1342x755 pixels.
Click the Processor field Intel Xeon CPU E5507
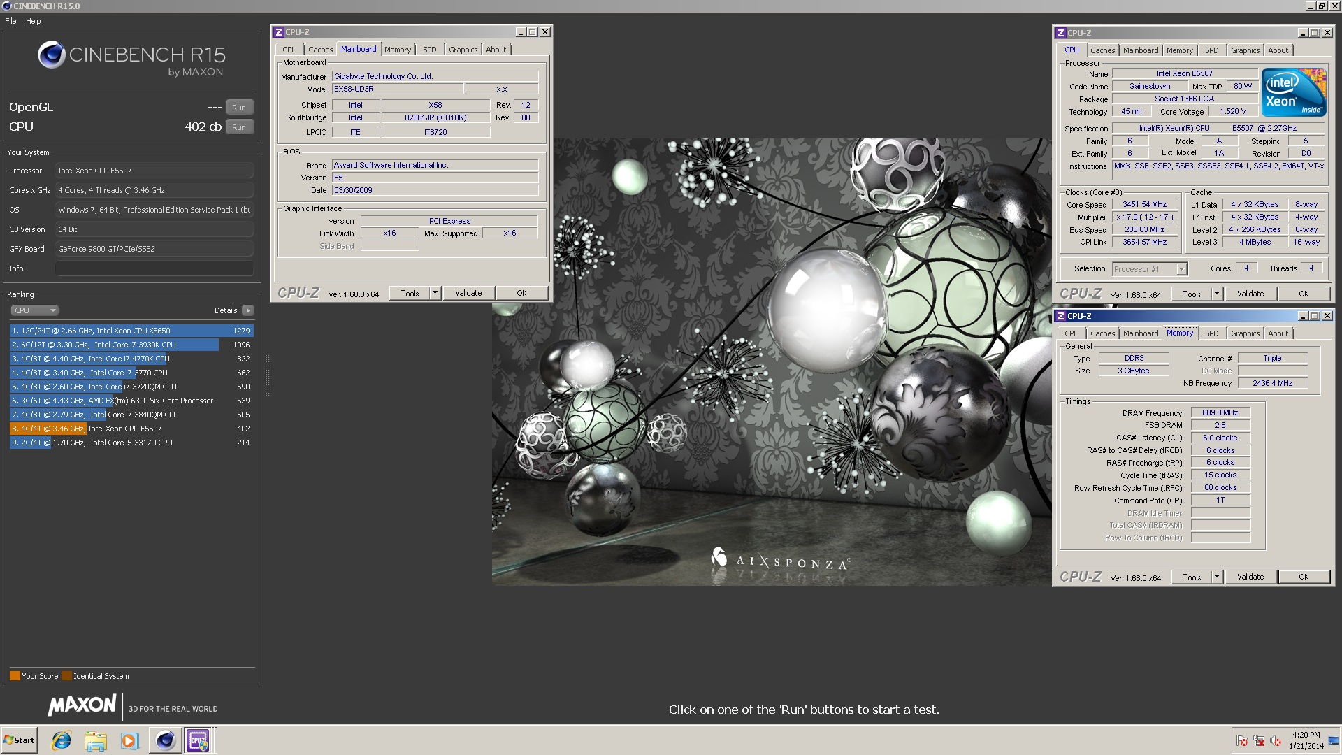(154, 171)
